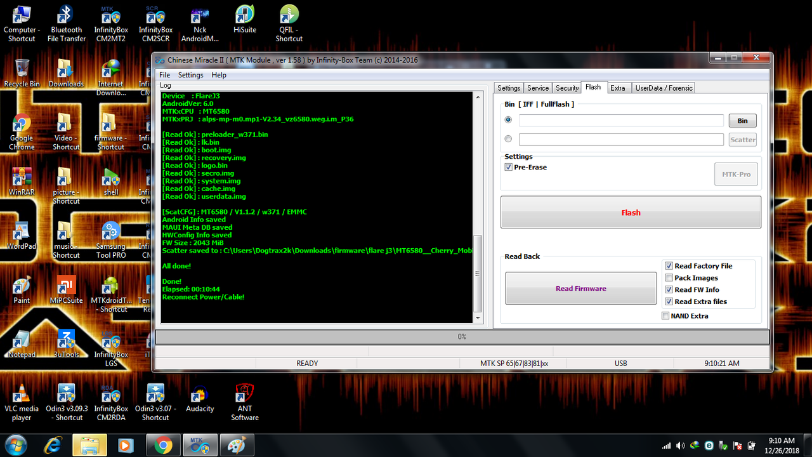Launch 3uTools from the desktop
This screenshot has width=812, height=457.
coord(67,343)
